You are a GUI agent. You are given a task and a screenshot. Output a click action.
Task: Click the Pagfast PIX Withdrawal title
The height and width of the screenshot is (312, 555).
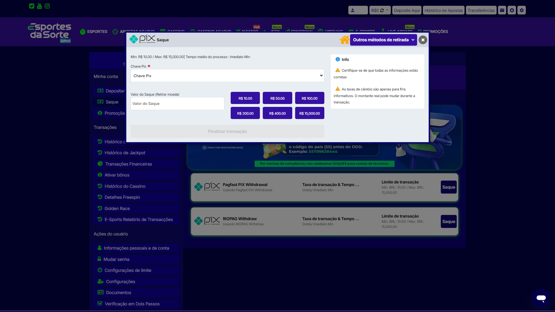tap(245, 185)
